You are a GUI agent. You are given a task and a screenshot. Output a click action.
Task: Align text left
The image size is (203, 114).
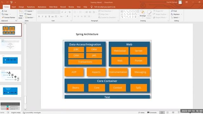point(75,16)
